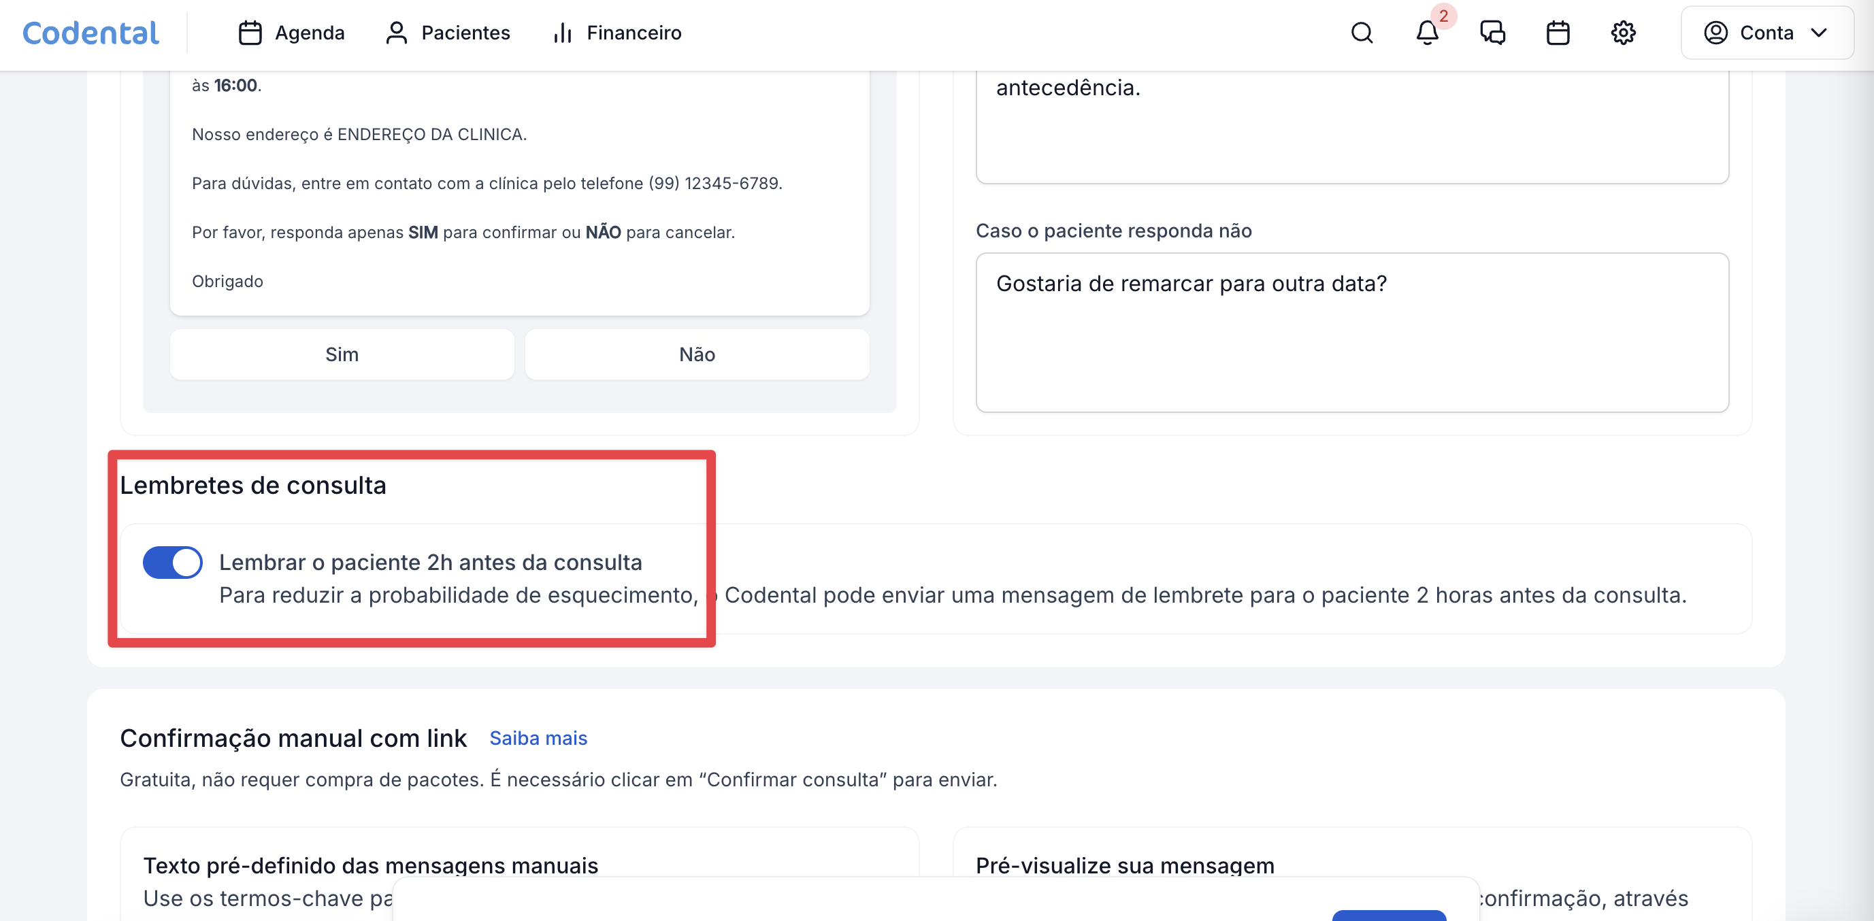Click the Pacientes person icon
This screenshot has width=1874, height=921.
pyautogui.click(x=396, y=33)
